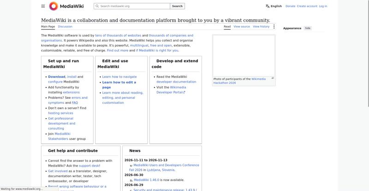Click the Find out more link
369x191 pixels.
click(x=118, y=50)
